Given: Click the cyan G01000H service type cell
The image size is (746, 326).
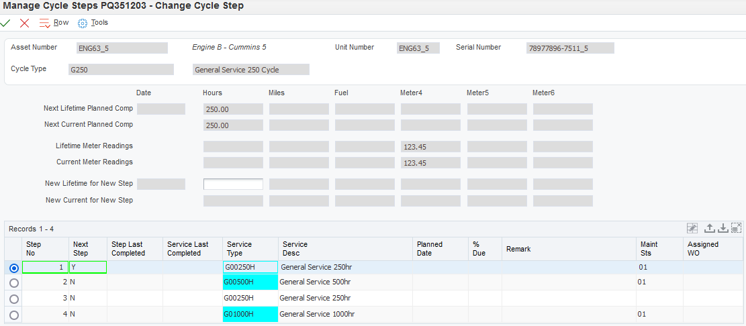Looking at the screenshot, I should 250,314.
